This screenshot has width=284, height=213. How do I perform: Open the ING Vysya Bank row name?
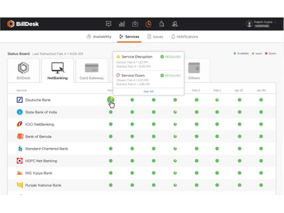click(39, 173)
